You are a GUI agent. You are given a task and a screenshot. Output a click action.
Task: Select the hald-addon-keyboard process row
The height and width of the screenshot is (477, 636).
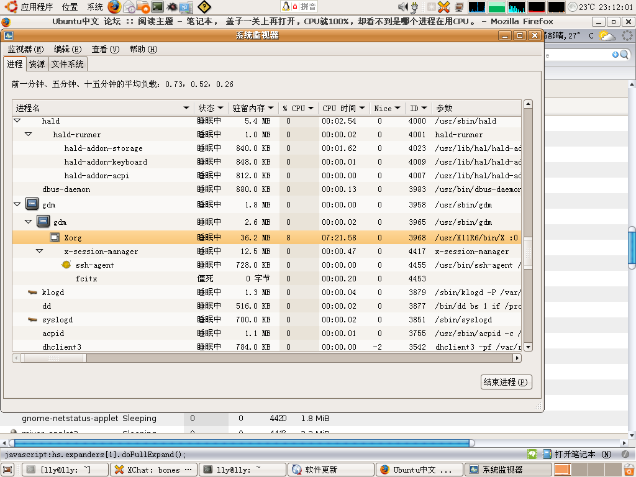click(x=266, y=162)
